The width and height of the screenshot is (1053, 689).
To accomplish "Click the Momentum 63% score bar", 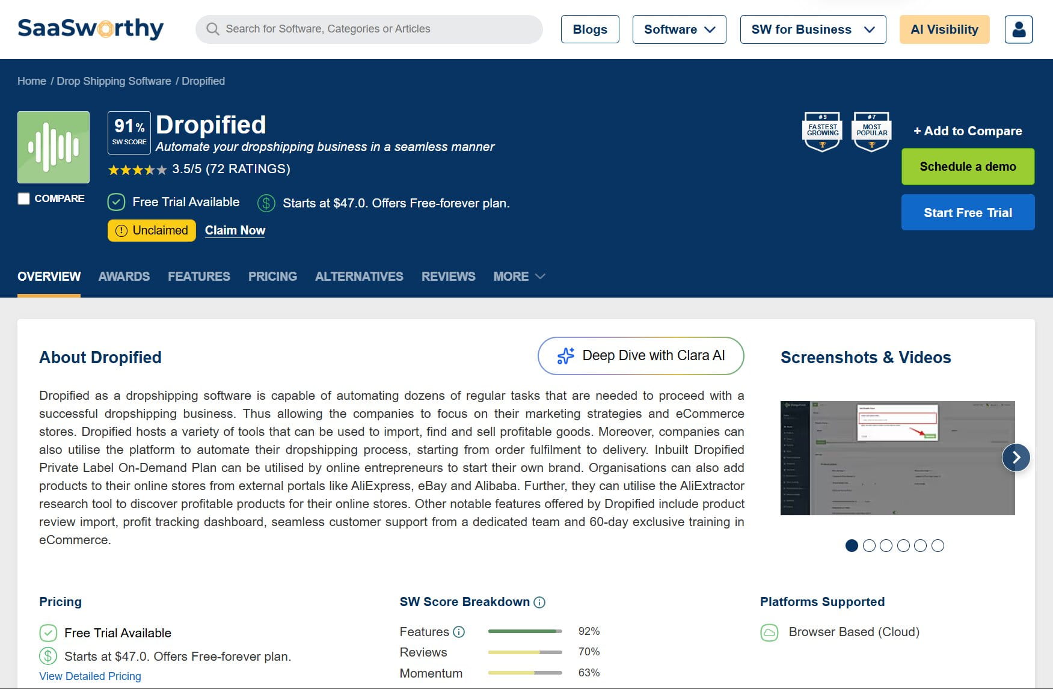I will tap(525, 673).
